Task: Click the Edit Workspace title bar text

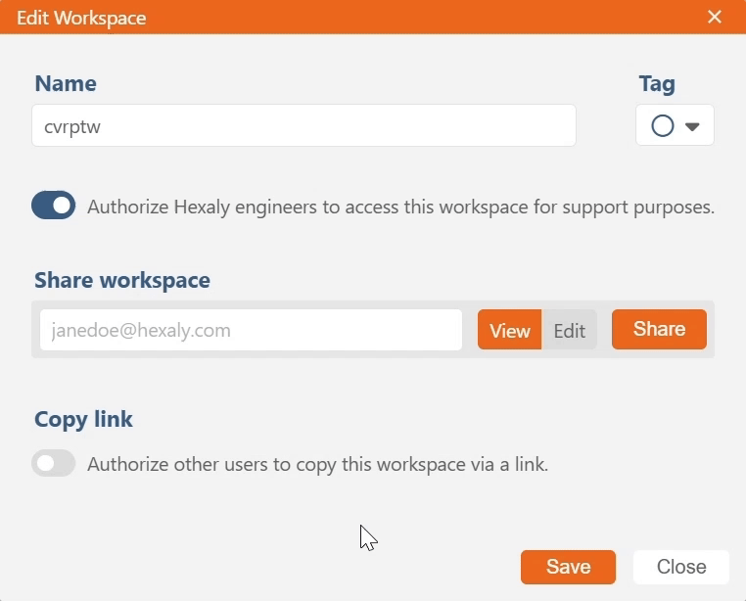Action: (83, 18)
